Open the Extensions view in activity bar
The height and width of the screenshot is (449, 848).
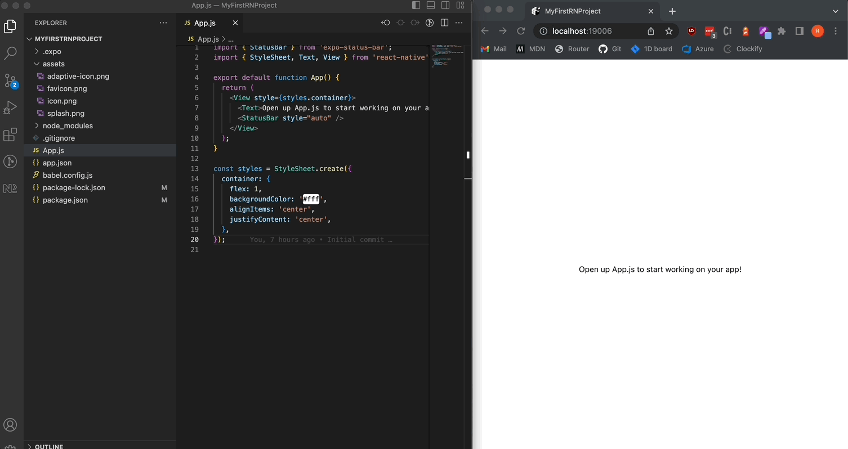point(11,135)
